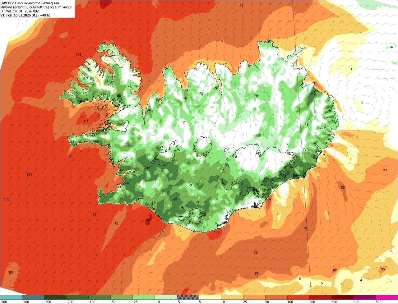Viewport: 398px width, 304px height.
Task: Click the map value 139
Action: 217,232
